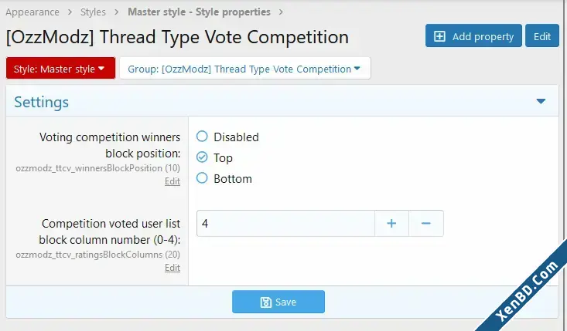This screenshot has width=567, height=331.
Task: Go to Appearance breadcrumb
Action: (32, 12)
